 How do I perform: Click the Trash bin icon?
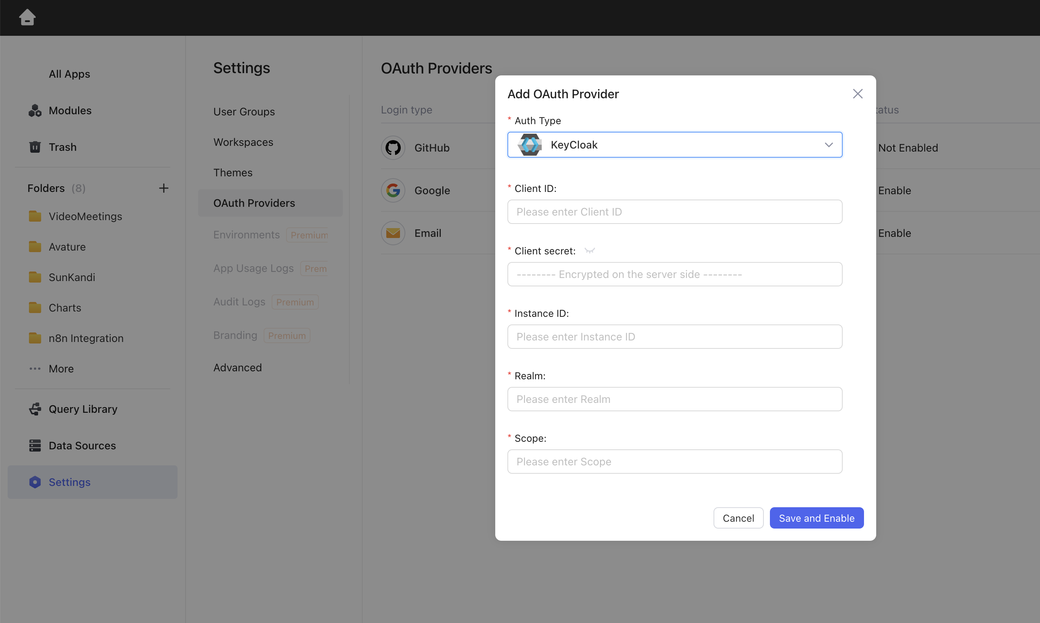point(35,147)
